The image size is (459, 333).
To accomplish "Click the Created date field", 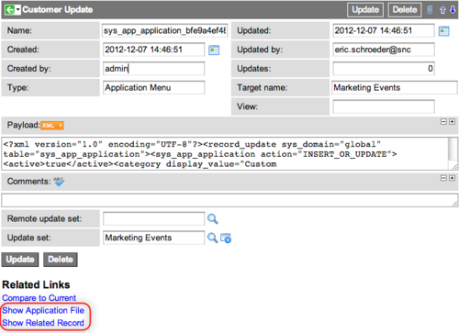I will click(x=153, y=50).
